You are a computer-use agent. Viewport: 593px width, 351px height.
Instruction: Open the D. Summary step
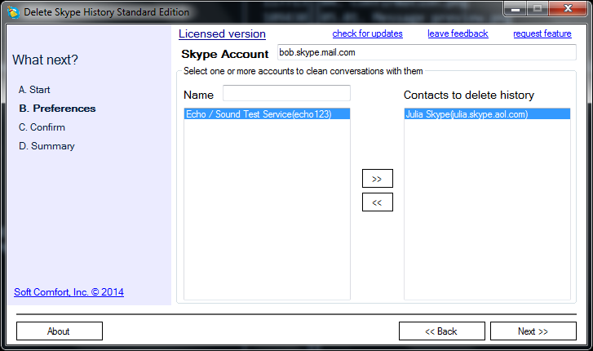(46, 146)
